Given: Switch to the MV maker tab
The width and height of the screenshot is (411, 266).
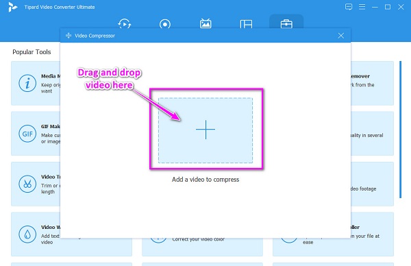Looking at the screenshot, I should click(206, 23).
